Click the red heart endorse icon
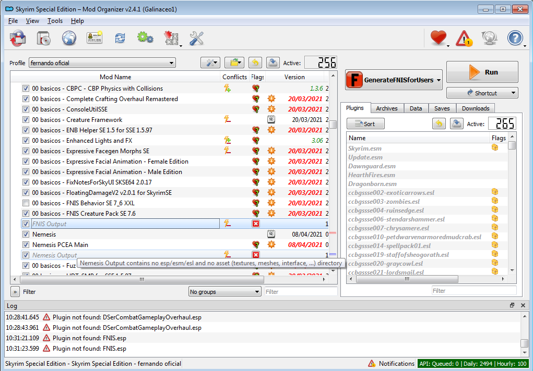This screenshot has width=533, height=371. pyautogui.click(x=438, y=38)
